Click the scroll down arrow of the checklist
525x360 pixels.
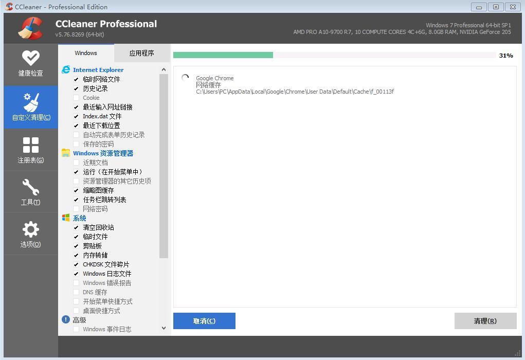[x=164, y=328]
